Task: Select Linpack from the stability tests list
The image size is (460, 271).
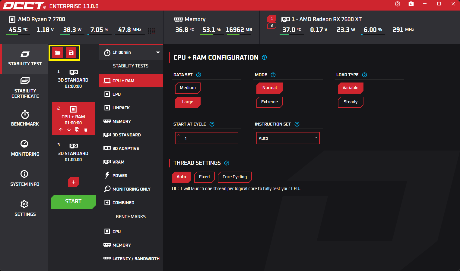Action: pyautogui.click(x=121, y=108)
